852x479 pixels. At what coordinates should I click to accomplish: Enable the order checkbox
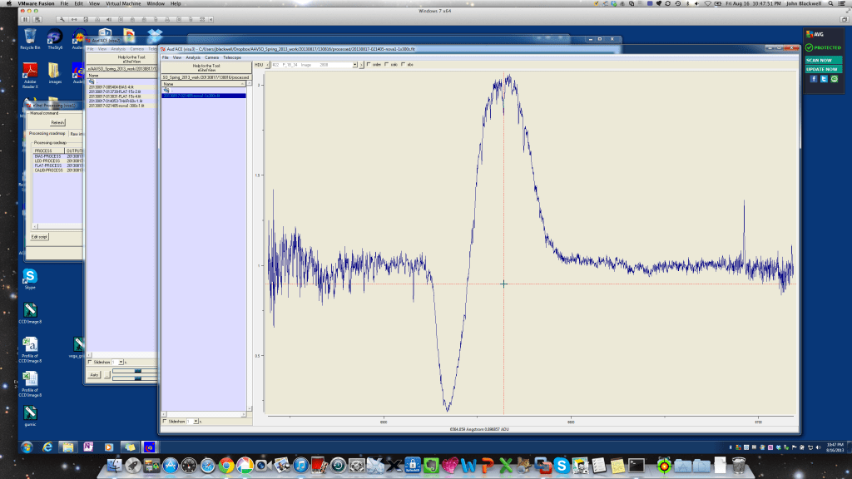(369, 64)
